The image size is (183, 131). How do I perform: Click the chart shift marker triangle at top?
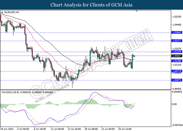point(136,11)
